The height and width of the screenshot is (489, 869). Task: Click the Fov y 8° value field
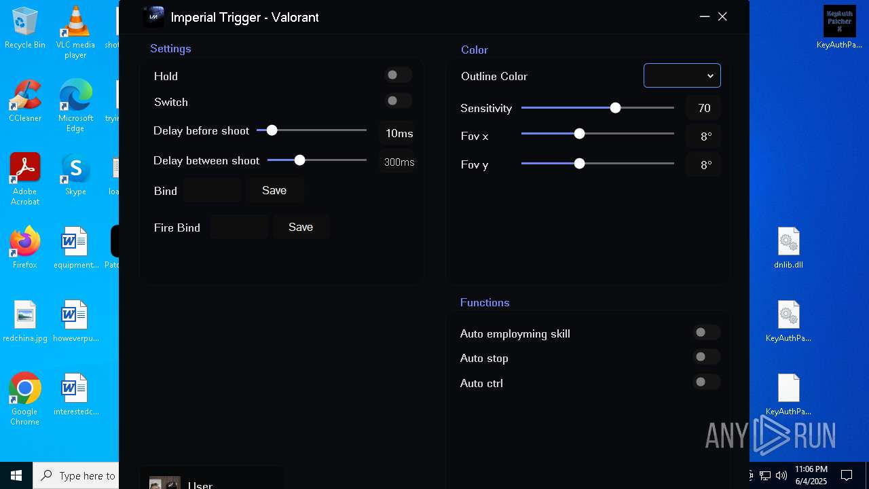703,164
